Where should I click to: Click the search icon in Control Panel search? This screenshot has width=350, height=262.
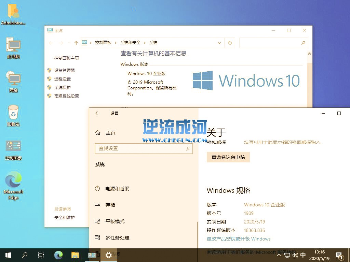pos(303,43)
